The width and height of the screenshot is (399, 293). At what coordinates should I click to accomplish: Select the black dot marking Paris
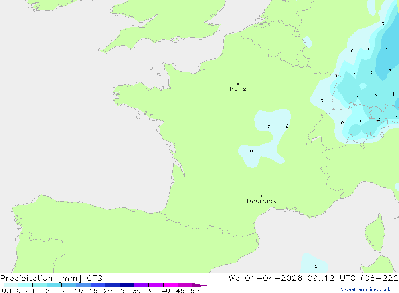coord(238,84)
